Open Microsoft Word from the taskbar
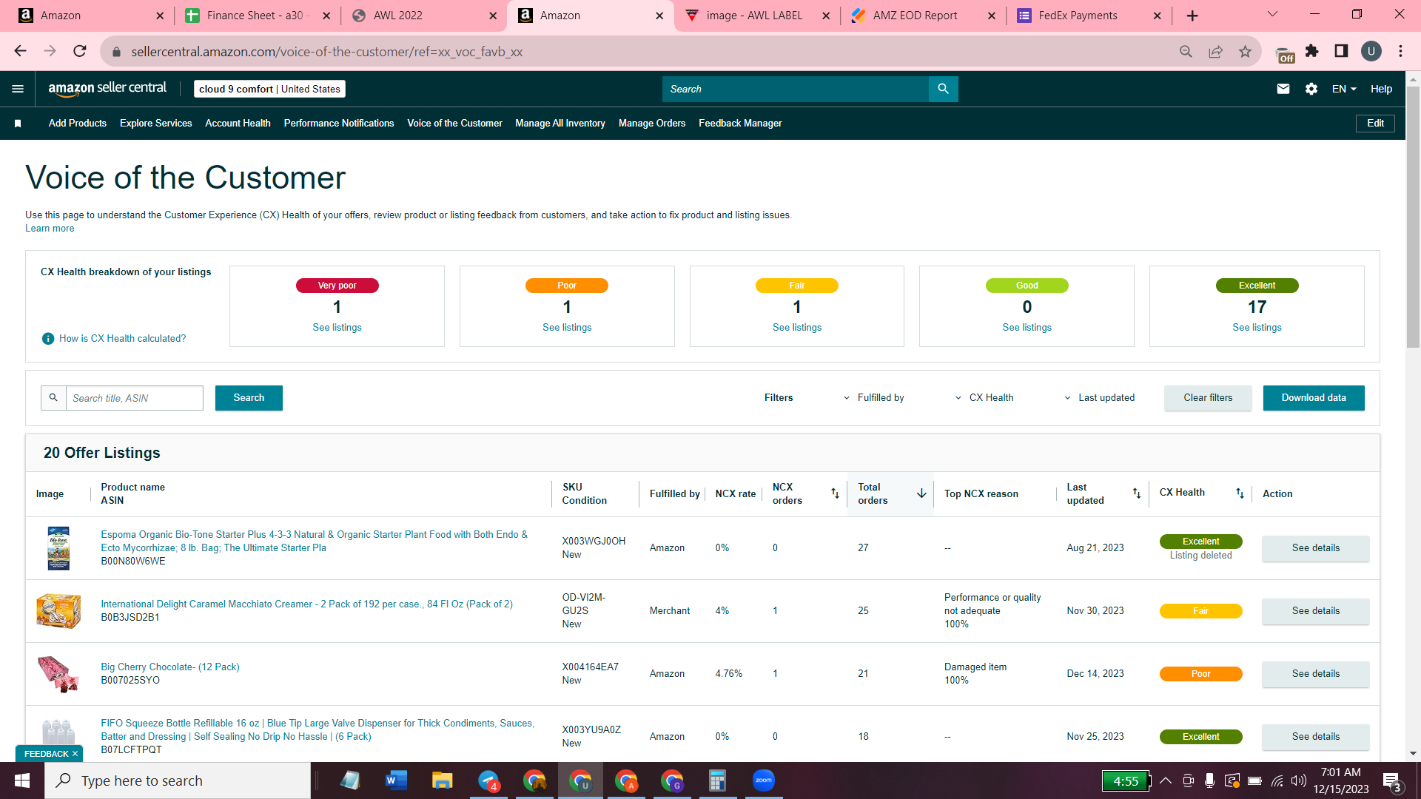The image size is (1421, 799). coord(396,781)
